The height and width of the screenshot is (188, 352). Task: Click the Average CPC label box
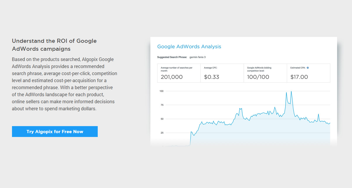(222, 73)
